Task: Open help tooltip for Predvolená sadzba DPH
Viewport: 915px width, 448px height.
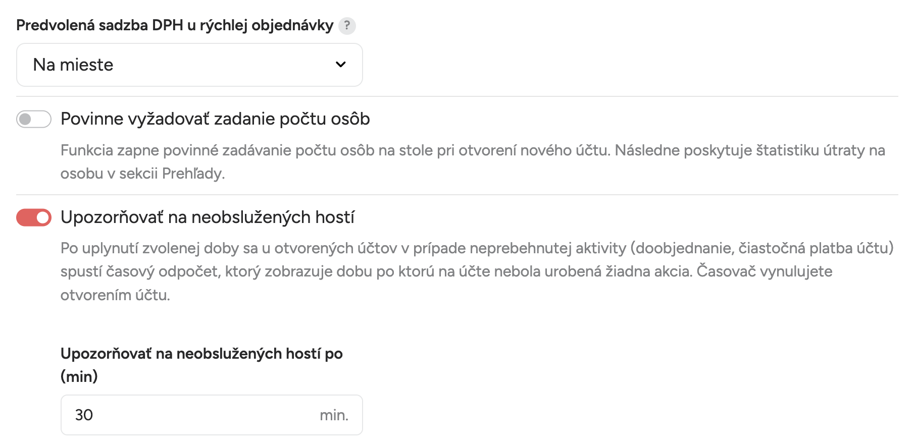Action: point(347,25)
